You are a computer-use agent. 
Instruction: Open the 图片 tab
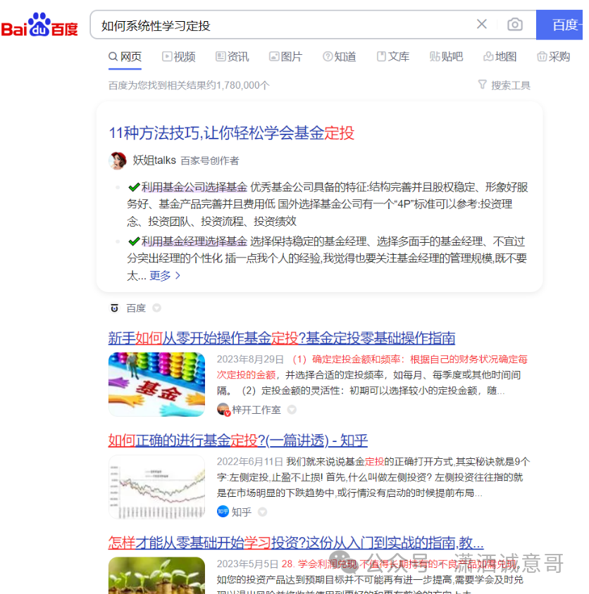pos(285,57)
